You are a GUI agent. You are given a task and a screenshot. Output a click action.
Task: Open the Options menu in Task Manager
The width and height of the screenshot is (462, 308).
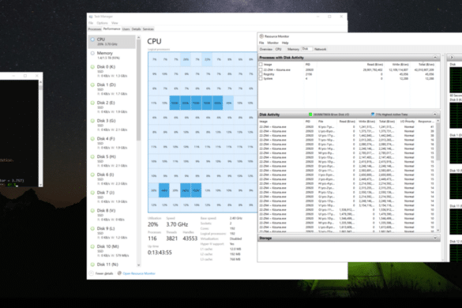point(102,23)
